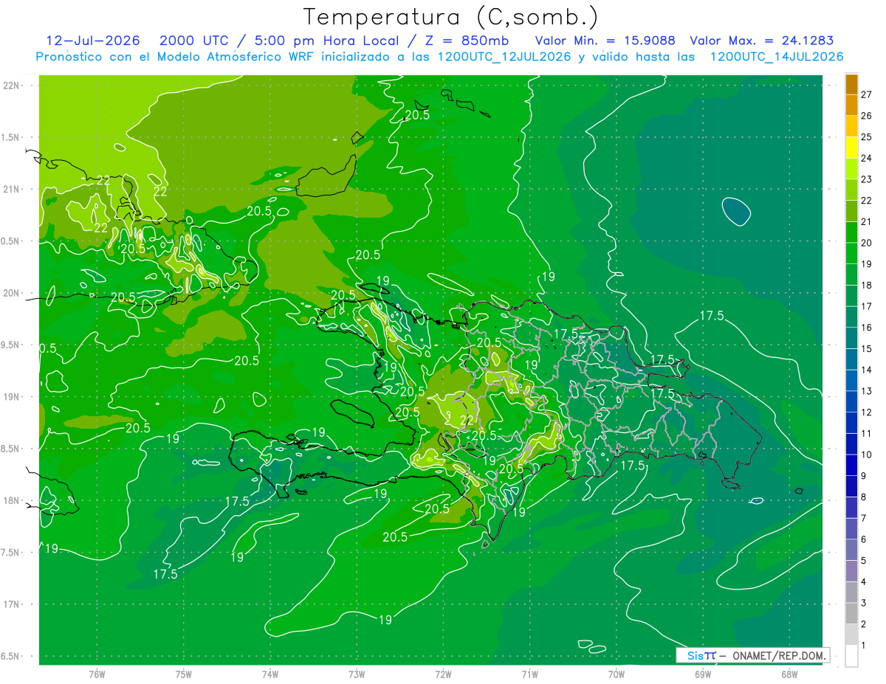Click longitude axis label "73W"
Screen dimensions: 886x684
click(357, 674)
